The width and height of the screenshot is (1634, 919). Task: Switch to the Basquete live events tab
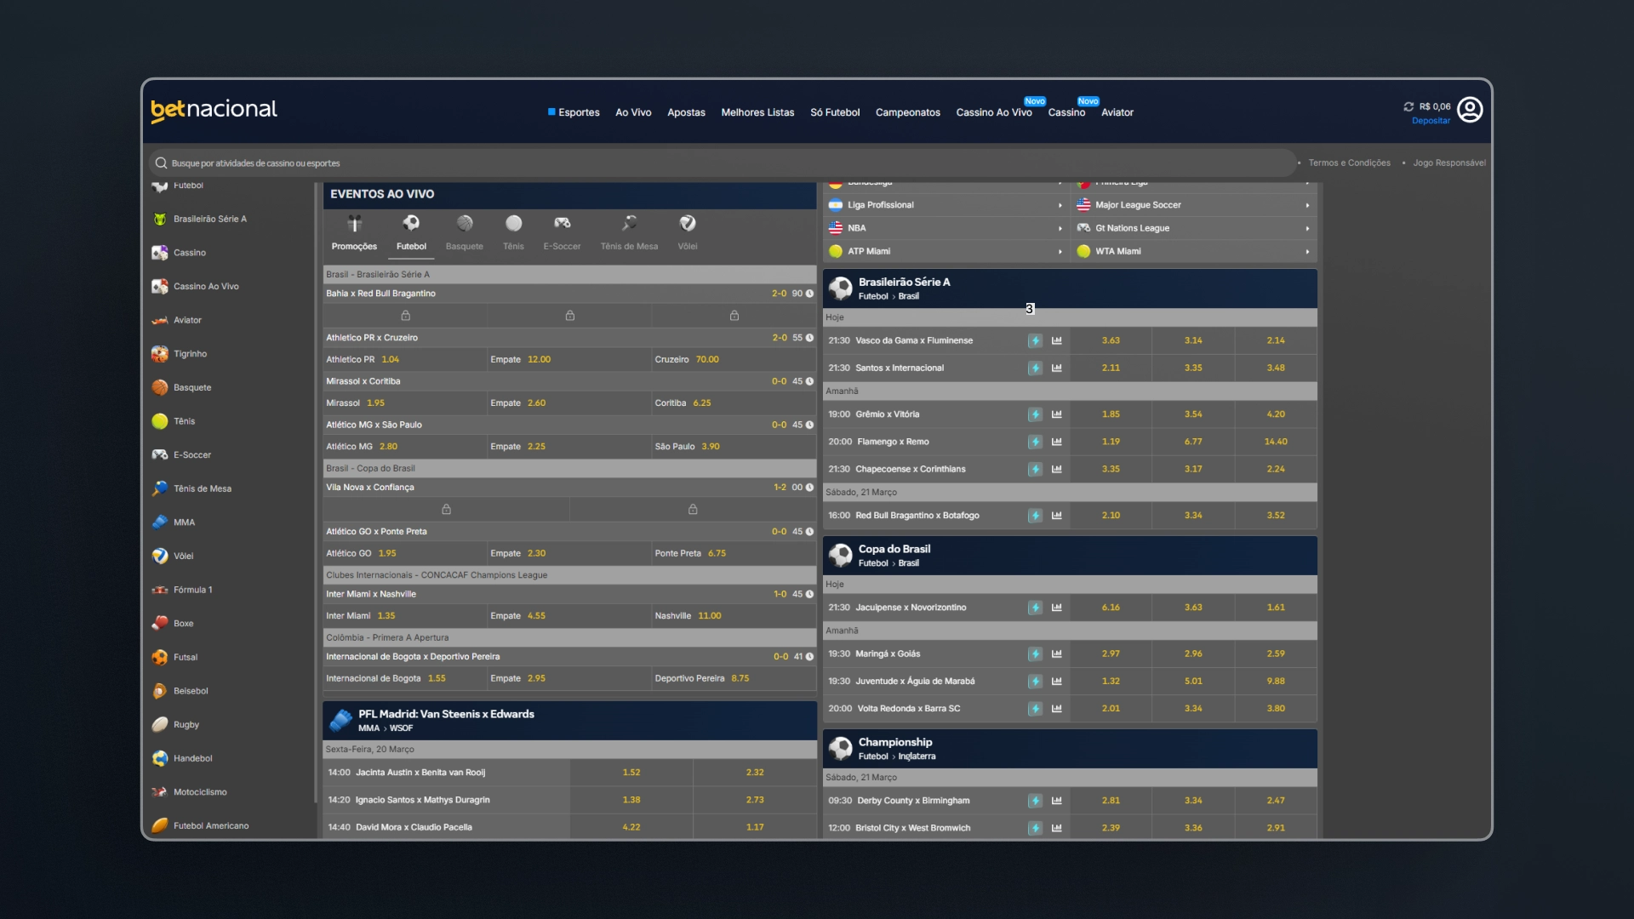465,233
